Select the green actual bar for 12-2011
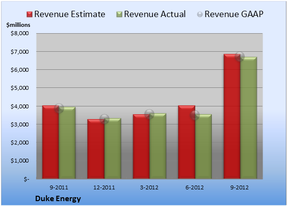The height and width of the screenshot is (206, 287). 113,148
